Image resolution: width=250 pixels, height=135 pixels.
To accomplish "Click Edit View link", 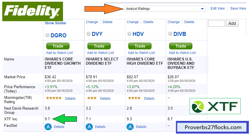I will [218, 8].
